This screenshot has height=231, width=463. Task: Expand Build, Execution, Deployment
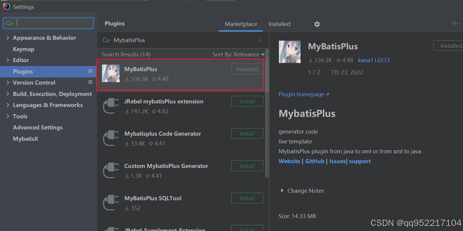click(8, 94)
